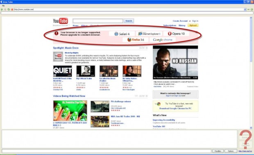The image size is (254, 155).
Task: Open the MovieSpotlights channel link
Action: 72,53
